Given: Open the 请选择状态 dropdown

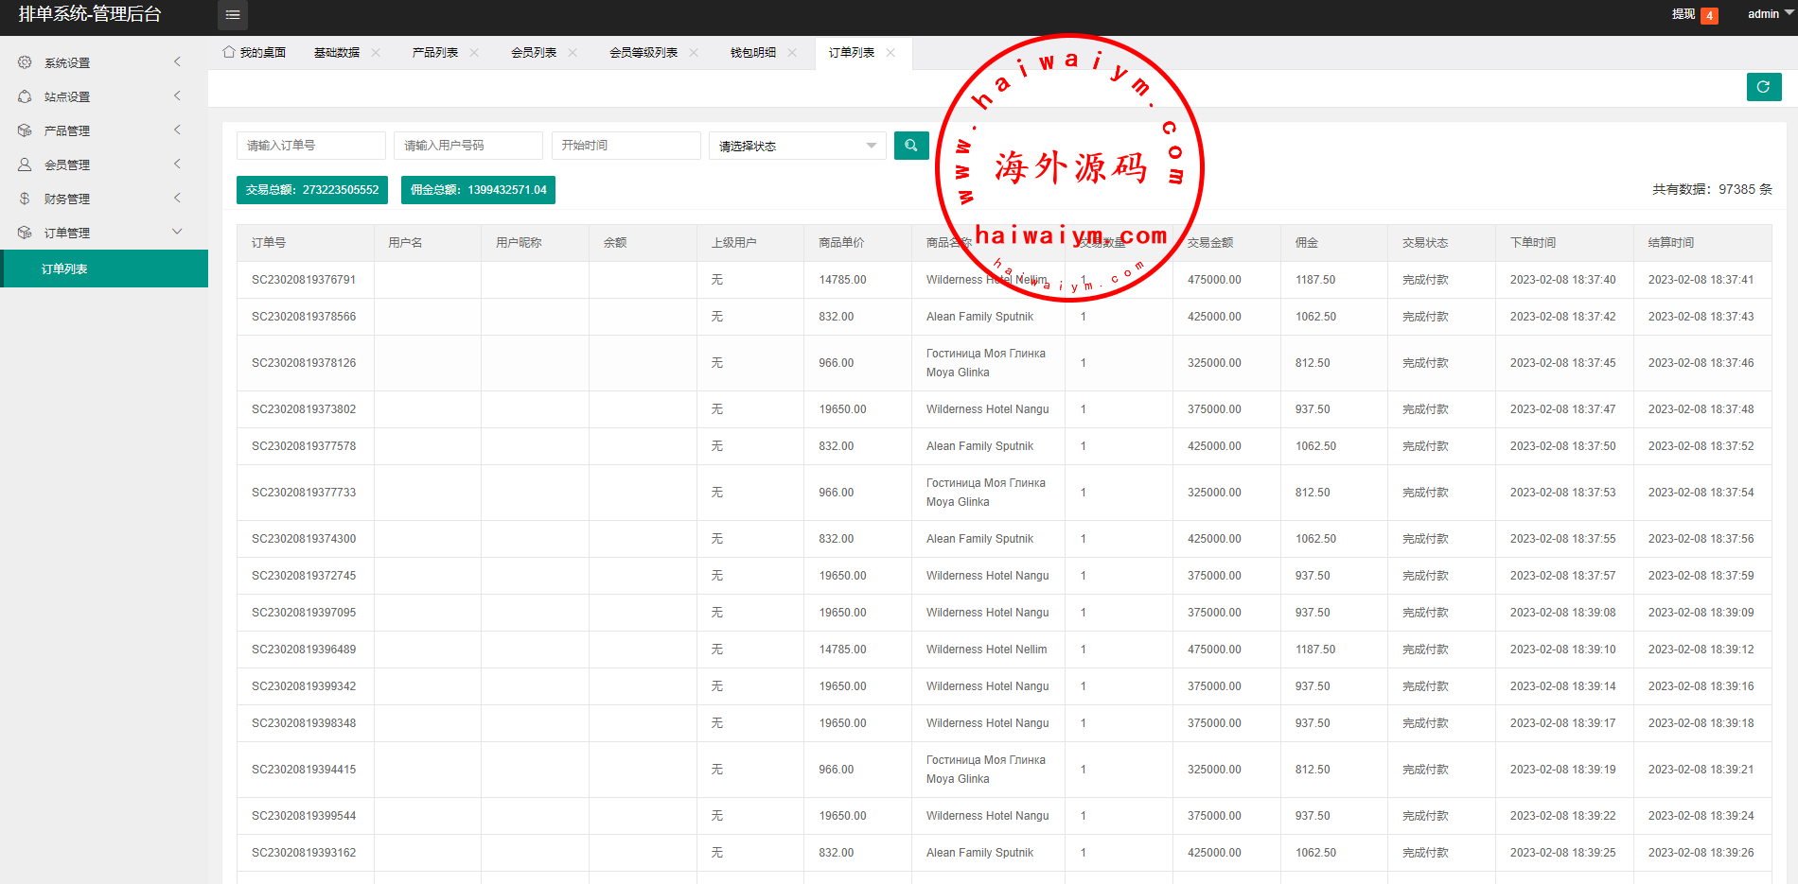Looking at the screenshot, I should pyautogui.click(x=797, y=146).
